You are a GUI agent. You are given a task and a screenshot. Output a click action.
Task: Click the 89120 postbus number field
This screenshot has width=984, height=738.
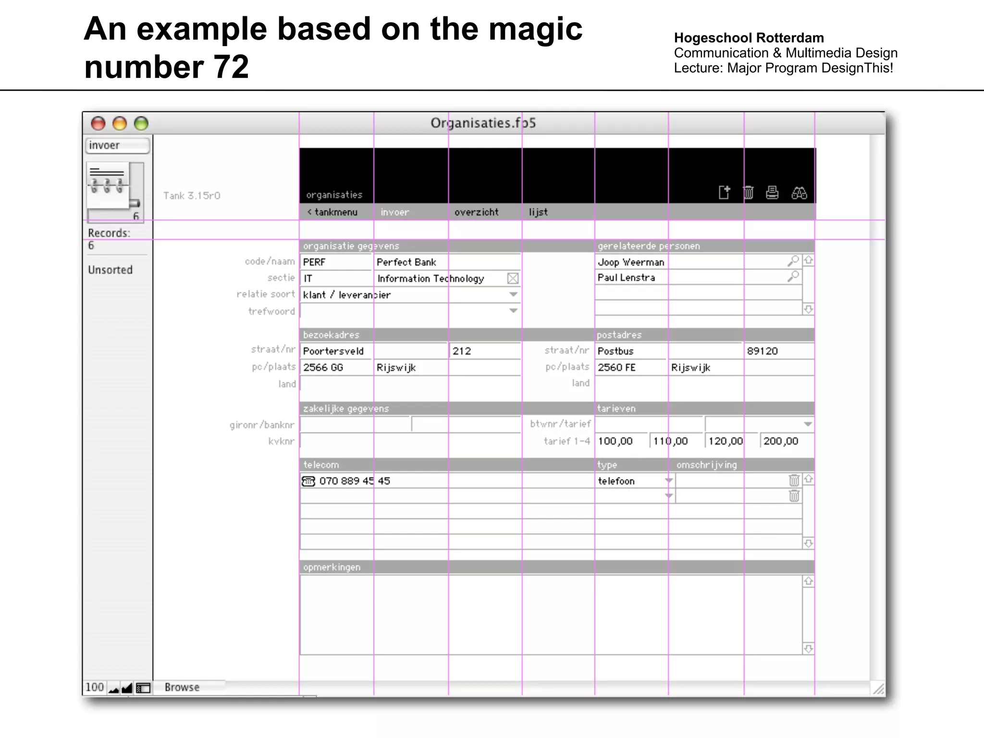pyautogui.click(x=779, y=351)
